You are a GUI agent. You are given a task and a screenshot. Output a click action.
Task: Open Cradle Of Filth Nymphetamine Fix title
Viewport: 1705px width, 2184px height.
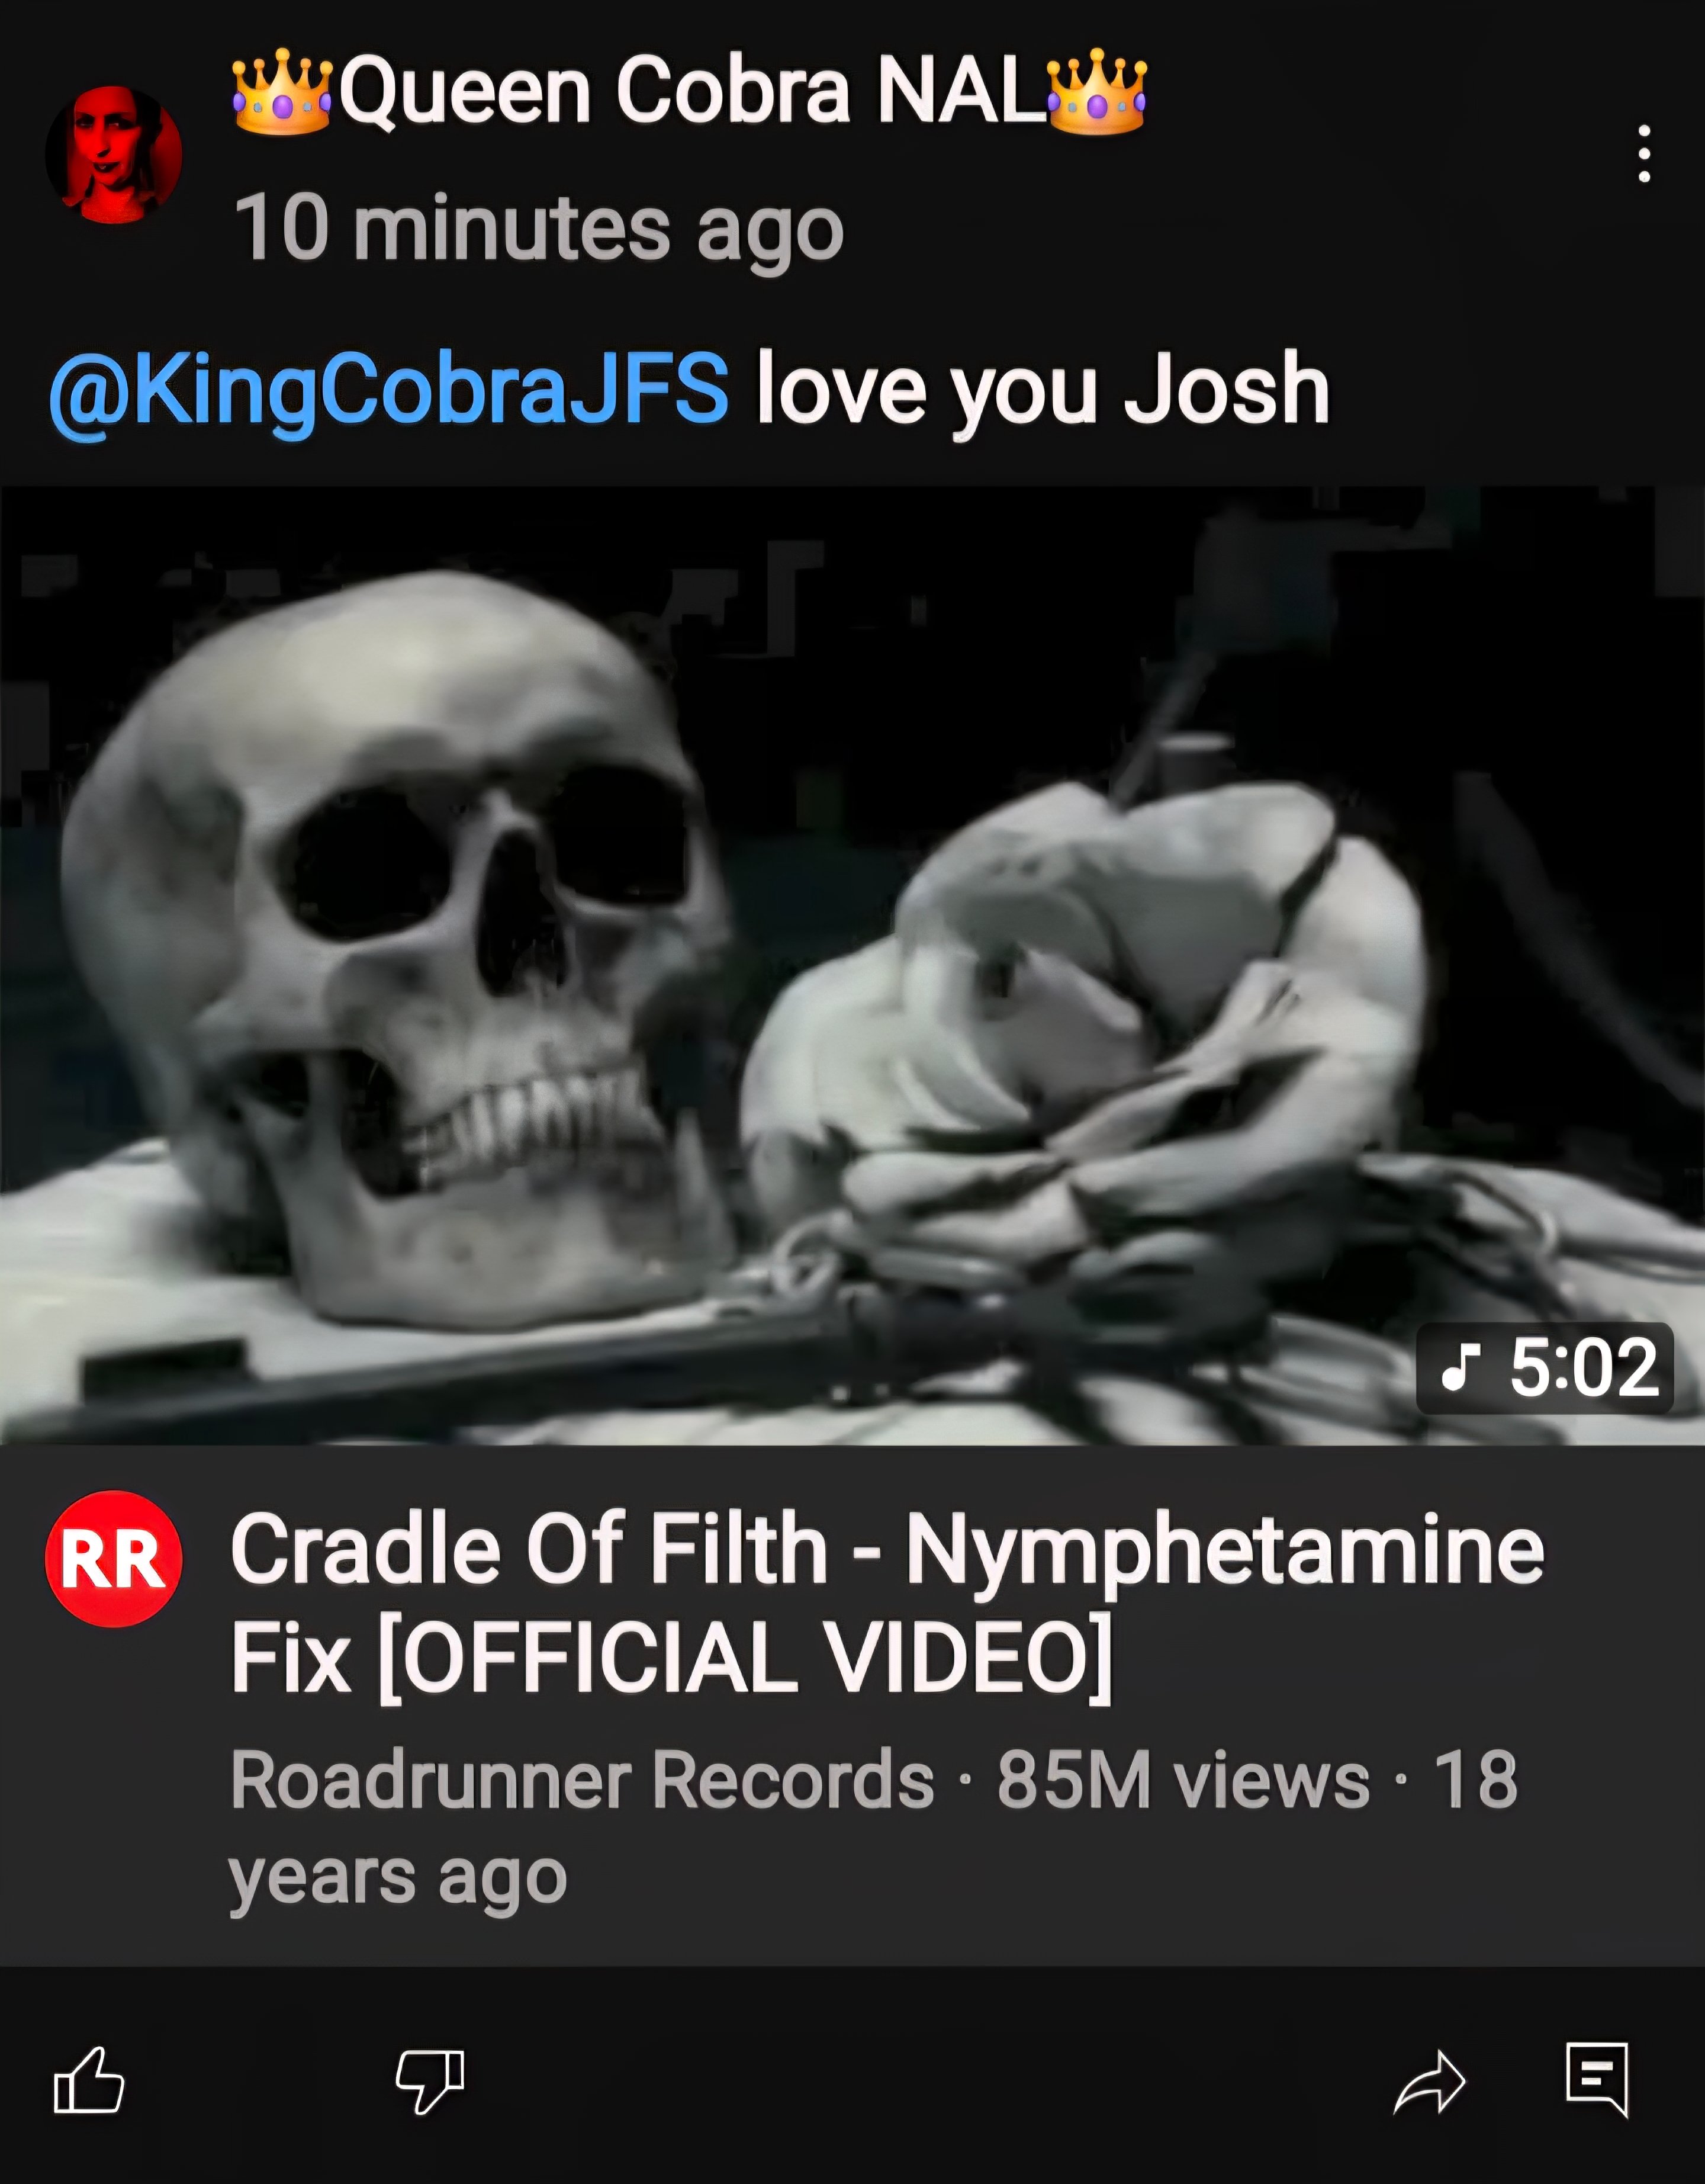[x=887, y=1603]
